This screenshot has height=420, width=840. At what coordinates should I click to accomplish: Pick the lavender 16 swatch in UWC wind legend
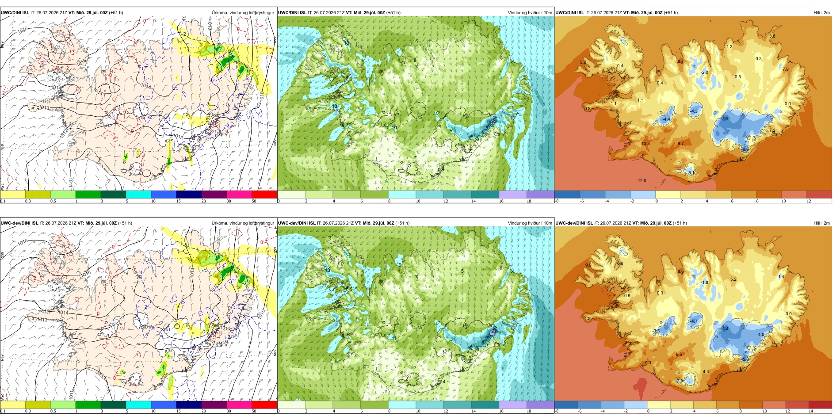(513, 195)
